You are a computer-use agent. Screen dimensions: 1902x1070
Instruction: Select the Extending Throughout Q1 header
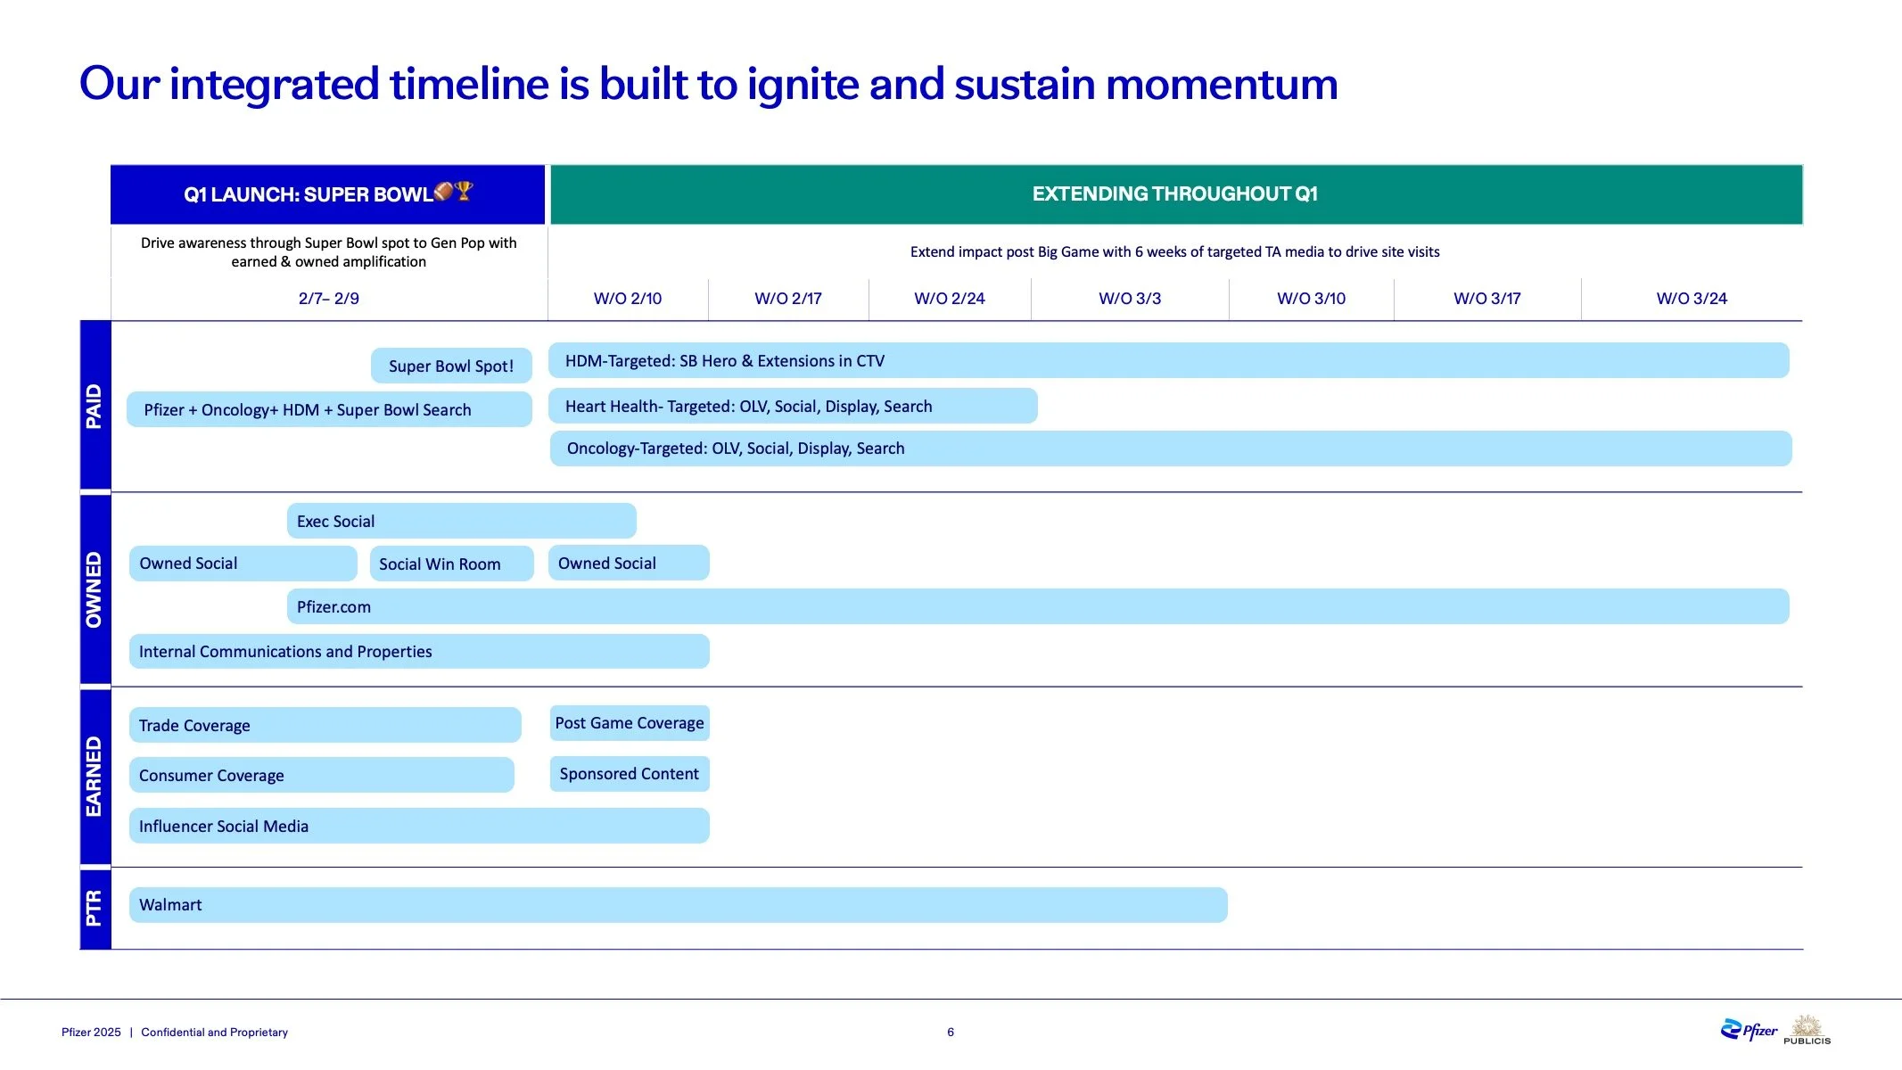coord(1176,194)
